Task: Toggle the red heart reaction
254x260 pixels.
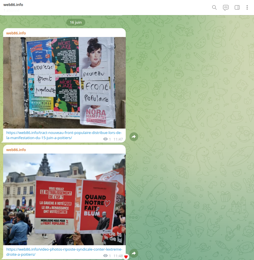Action: (x=126, y=257)
